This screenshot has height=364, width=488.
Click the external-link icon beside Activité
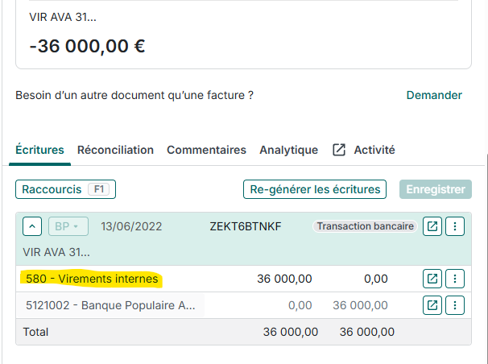pyautogui.click(x=339, y=150)
